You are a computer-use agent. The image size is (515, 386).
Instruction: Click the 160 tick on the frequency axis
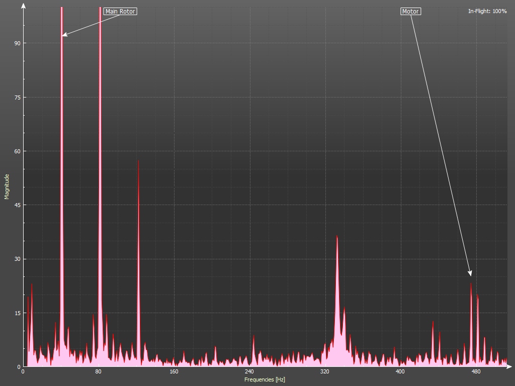coord(174,372)
